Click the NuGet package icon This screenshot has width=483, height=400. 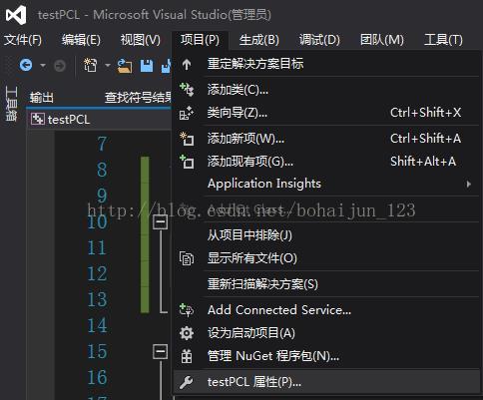[x=187, y=356]
